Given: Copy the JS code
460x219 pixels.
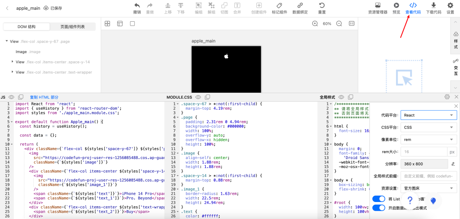Looking at the screenshot, I should pos(20,97).
